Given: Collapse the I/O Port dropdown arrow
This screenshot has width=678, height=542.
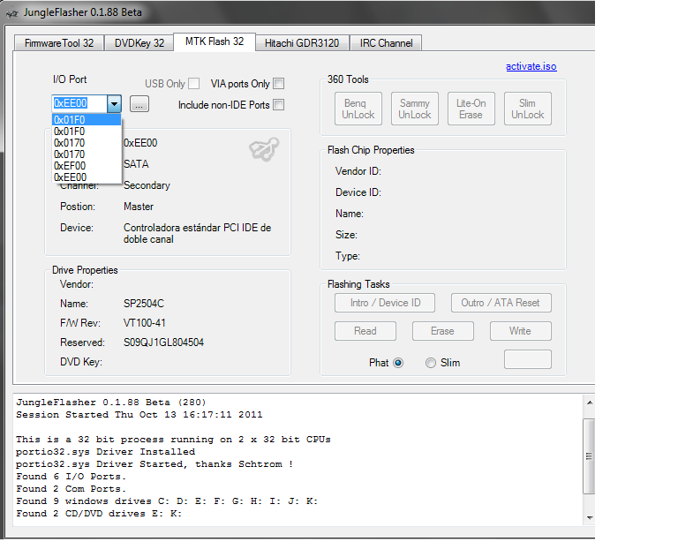Looking at the screenshot, I should [114, 104].
